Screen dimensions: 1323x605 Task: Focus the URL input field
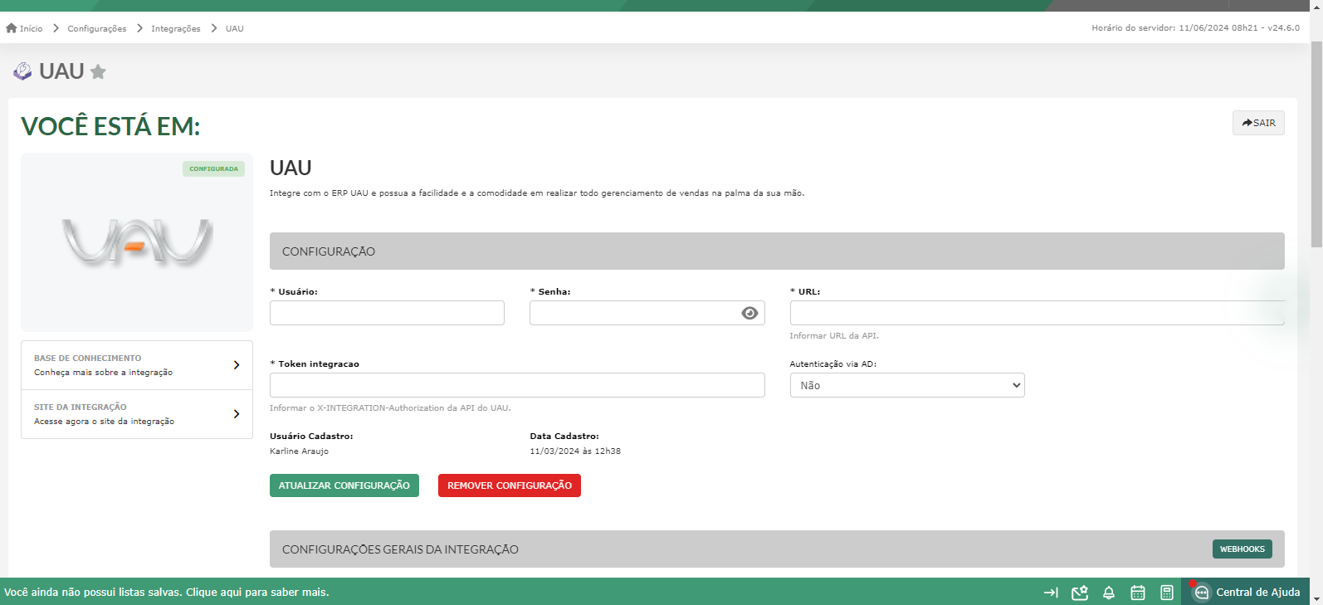[x=1037, y=313]
